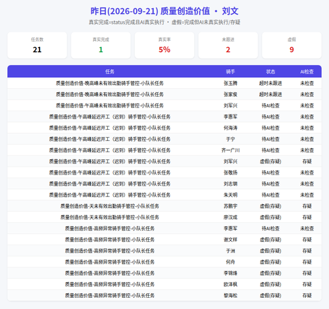Click rider name 齐一广川

pyautogui.click(x=230, y=150)
